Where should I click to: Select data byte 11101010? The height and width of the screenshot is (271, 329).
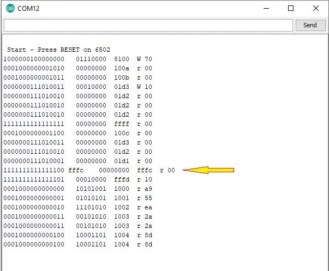pos(91,207)
